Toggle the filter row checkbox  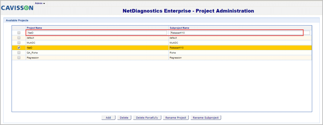(x=19, y=33)
